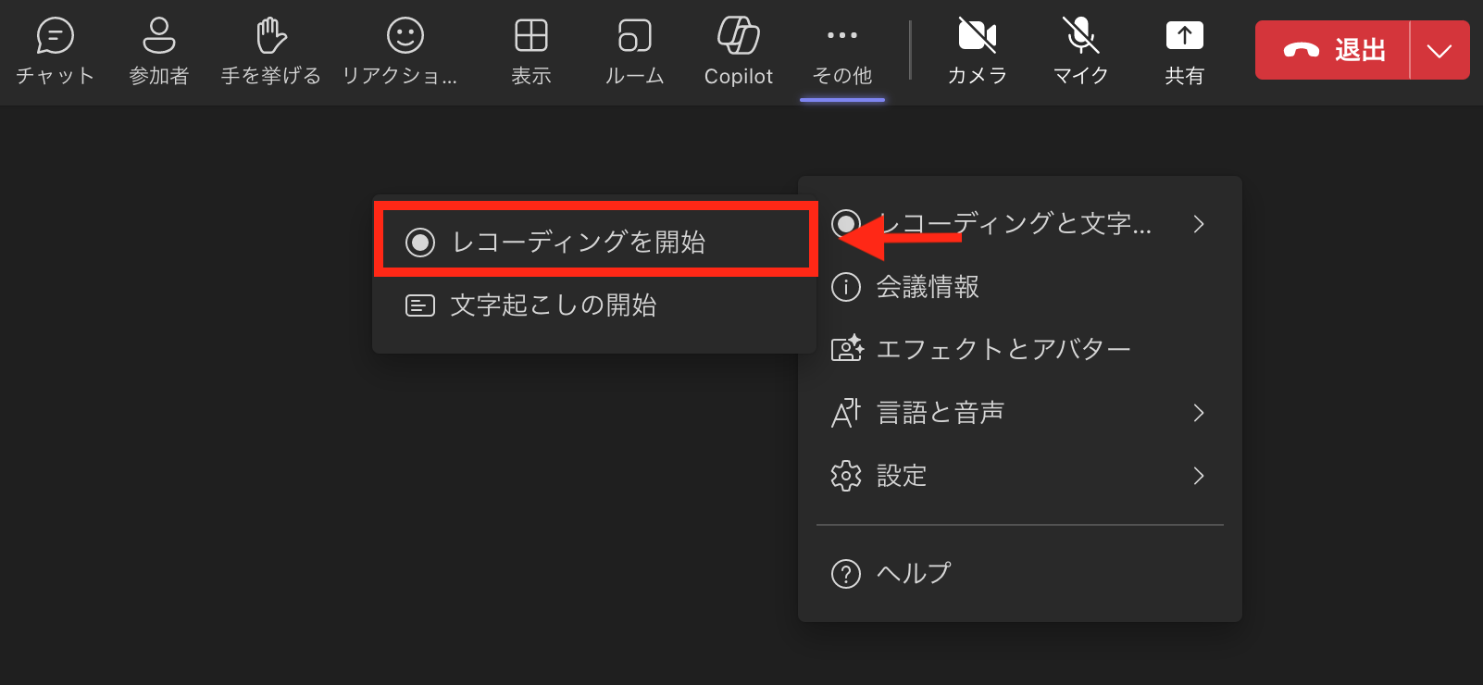Launch Copilot from the meeting toolbar
The image size is (1483, 685).
[x=738, y=51]
